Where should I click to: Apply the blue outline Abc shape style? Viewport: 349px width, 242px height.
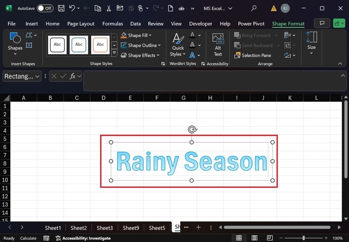pos(79,45)
